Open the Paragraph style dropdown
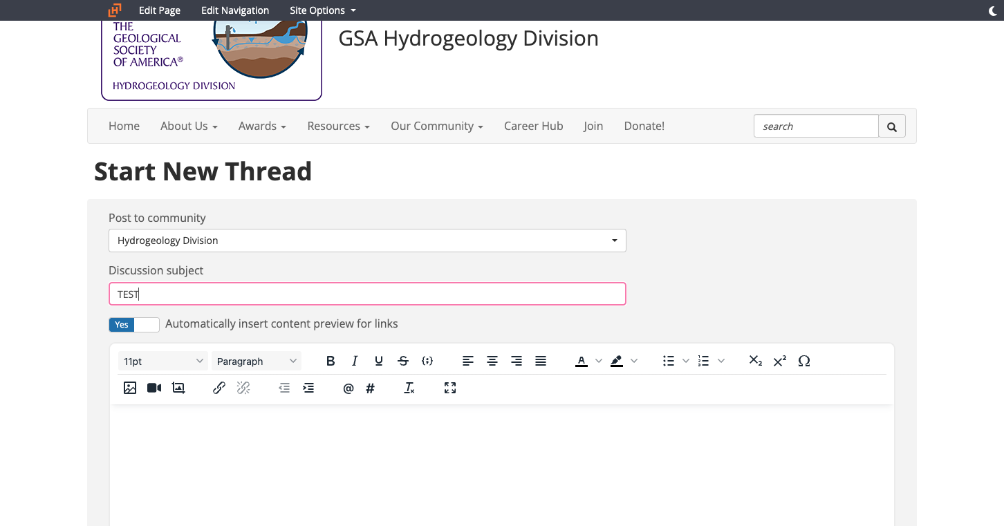This screenshot has height=526, width=1004. coord(257,361)
